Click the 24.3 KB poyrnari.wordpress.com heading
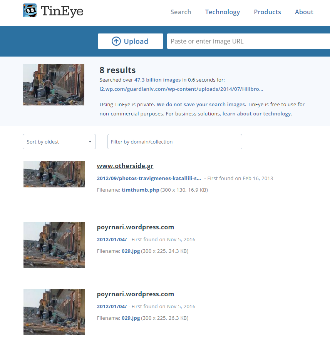 tap(136, 227)
